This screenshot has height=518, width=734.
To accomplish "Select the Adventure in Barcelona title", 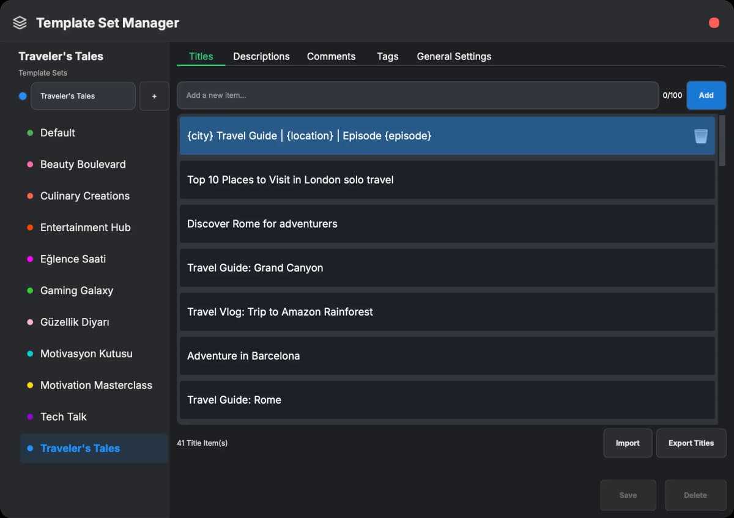I will pos(447,355).
